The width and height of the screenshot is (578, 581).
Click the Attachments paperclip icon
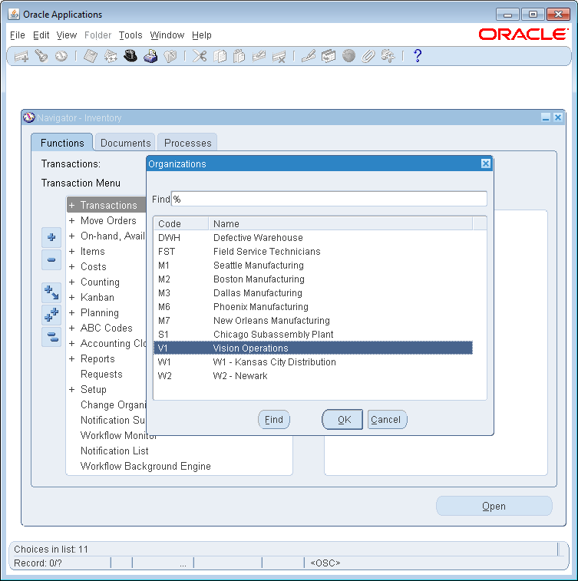(368, 56)
